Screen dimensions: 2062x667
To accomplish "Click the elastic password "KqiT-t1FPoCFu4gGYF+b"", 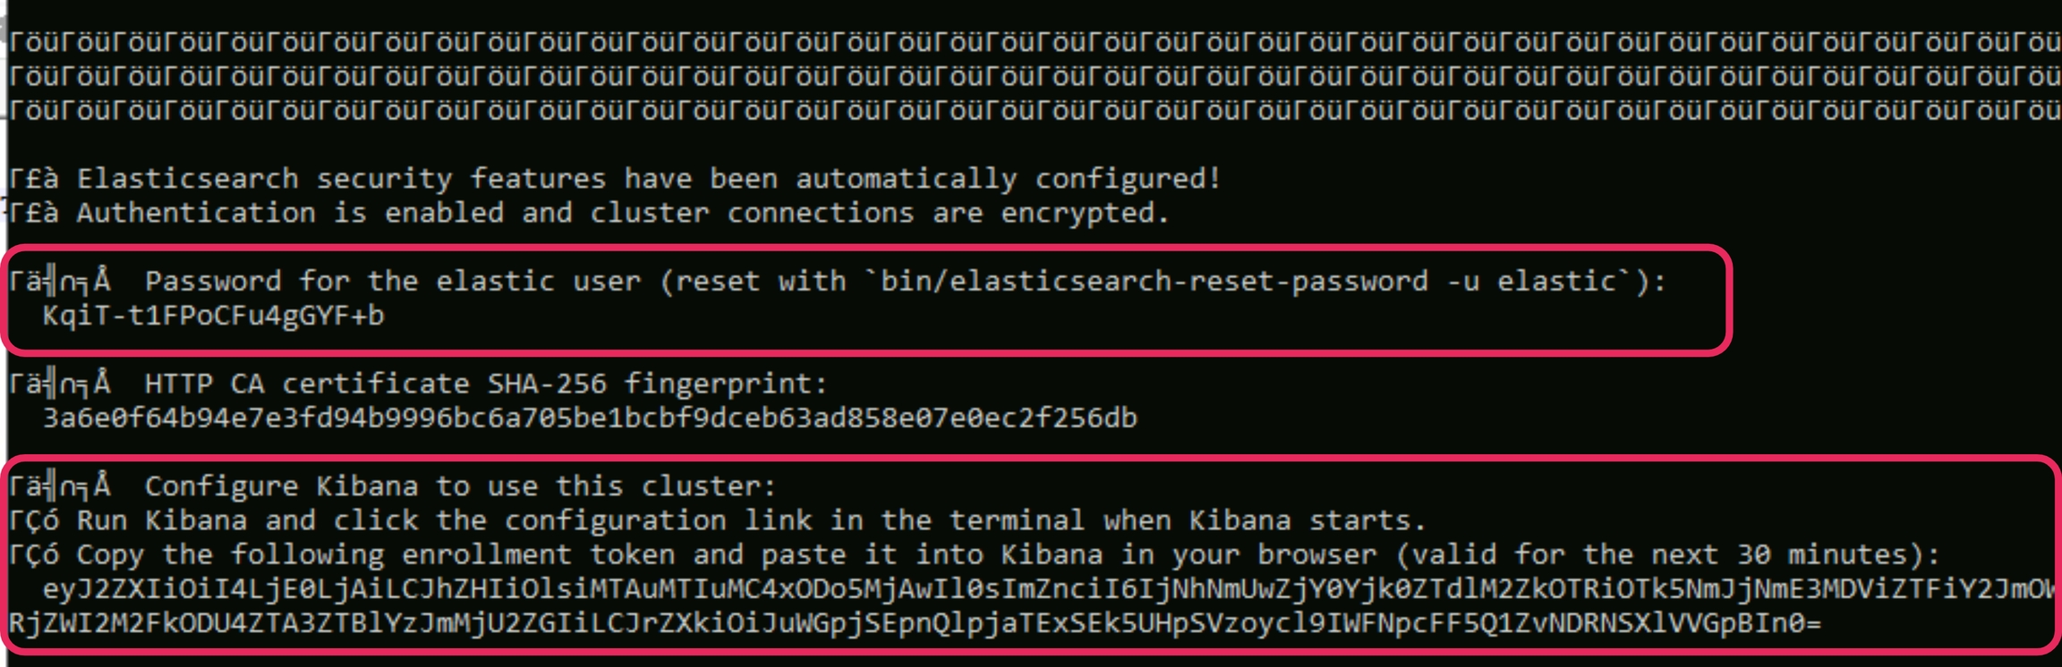I will [213, 316].
